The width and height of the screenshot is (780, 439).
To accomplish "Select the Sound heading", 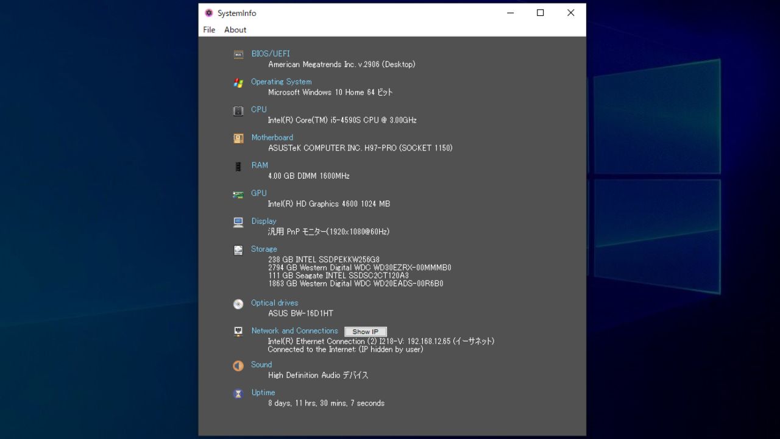I will pos(261,365).
